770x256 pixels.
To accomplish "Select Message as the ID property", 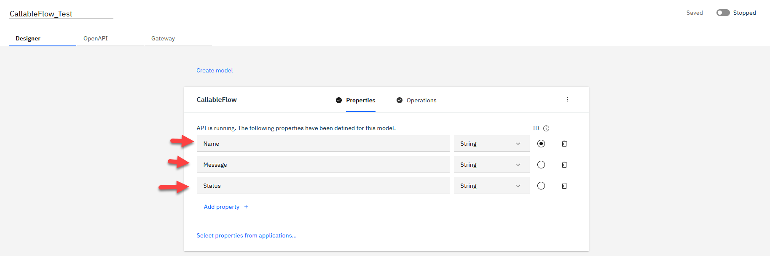I will (541, 165).
